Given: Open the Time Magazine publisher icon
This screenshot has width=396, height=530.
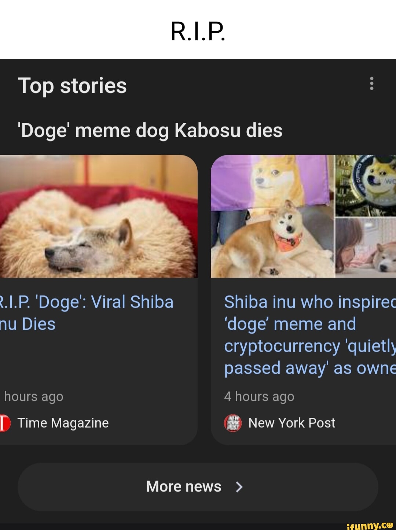Looking at the screenshot, I should [x=5, y=423].
